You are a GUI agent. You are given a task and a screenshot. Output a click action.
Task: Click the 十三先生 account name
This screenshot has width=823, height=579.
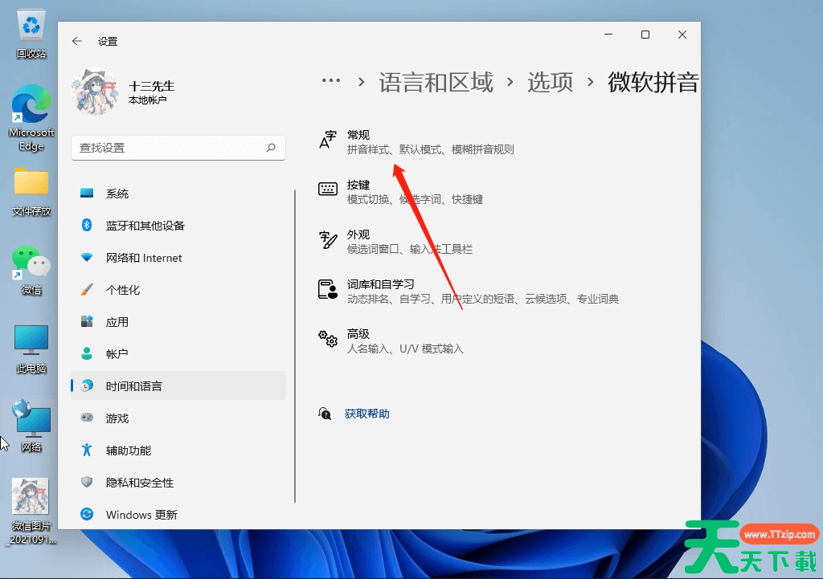pyautogui.click(x=152, y=86)
